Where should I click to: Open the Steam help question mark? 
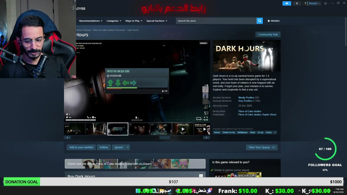coord(305,4)
